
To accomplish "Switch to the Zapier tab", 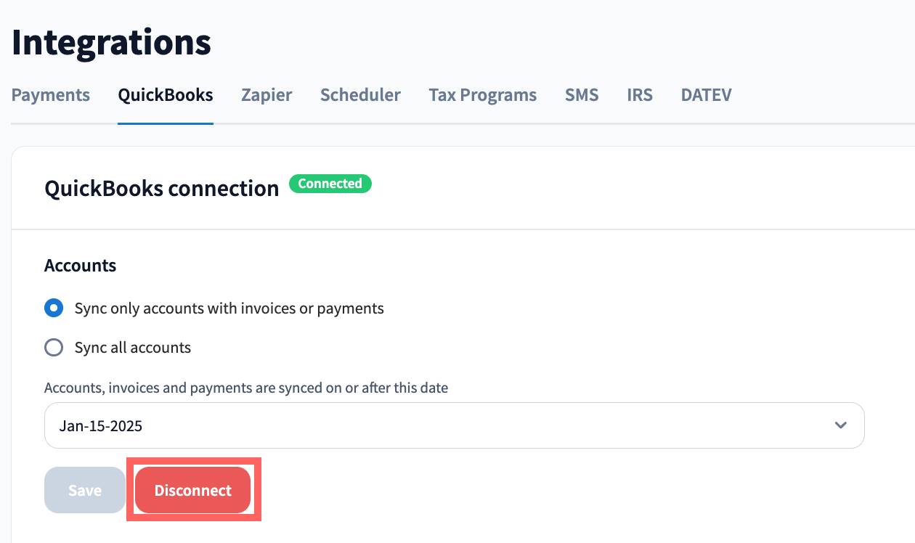I will pyautogui.click(x=267, y=95).
